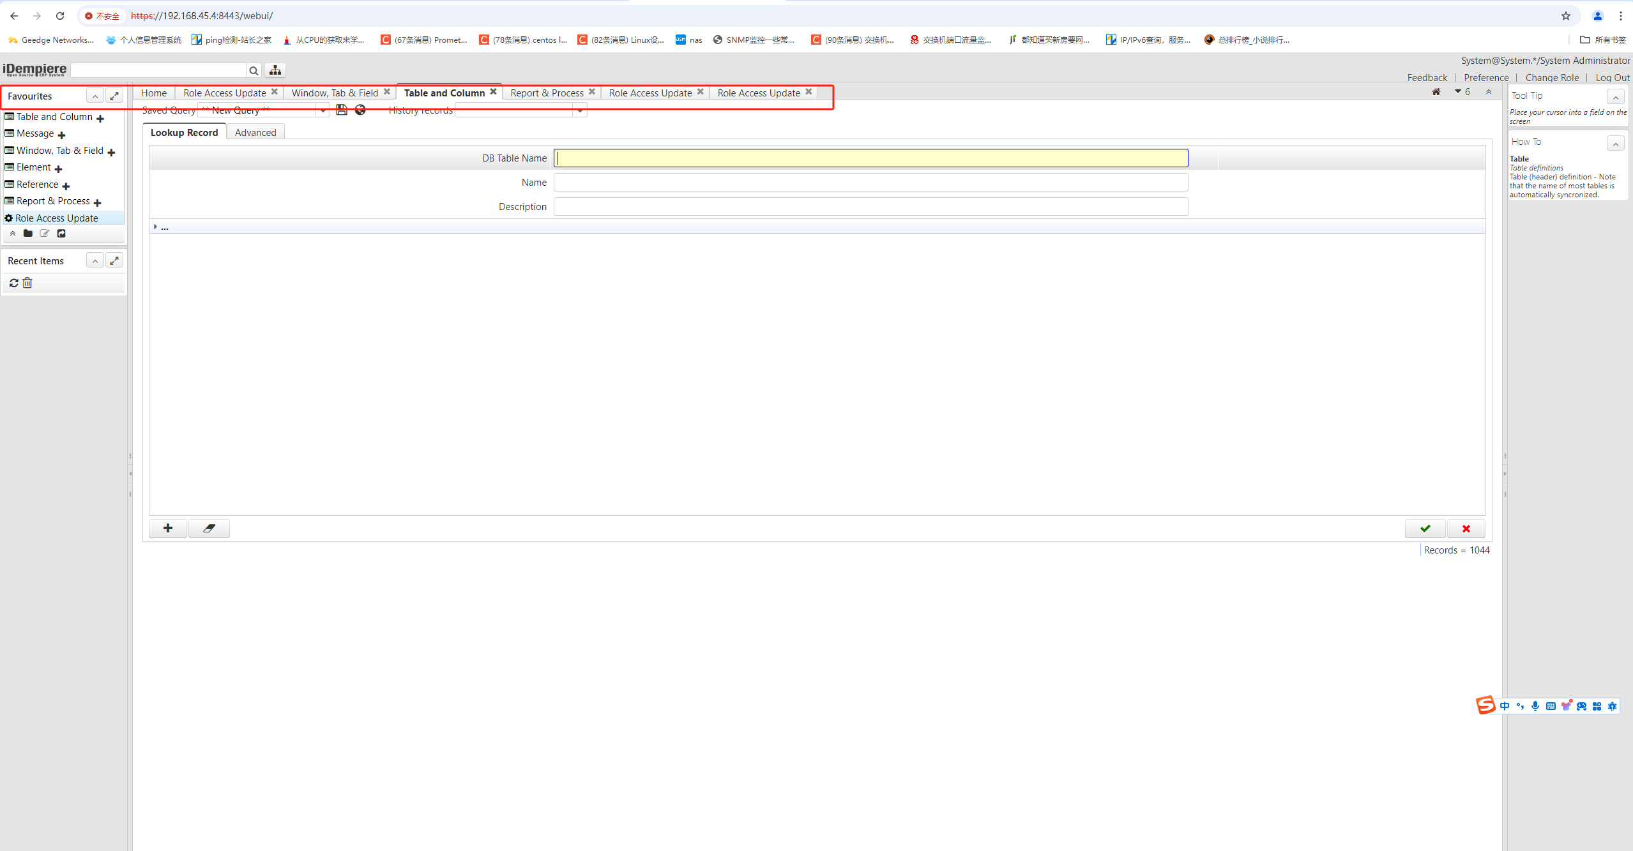Click inside the Description field

[x=870, y=207]
